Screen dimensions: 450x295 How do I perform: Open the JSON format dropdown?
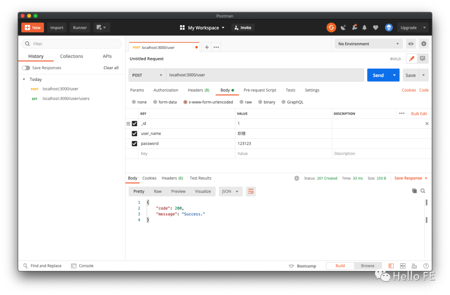coord(230,191)
